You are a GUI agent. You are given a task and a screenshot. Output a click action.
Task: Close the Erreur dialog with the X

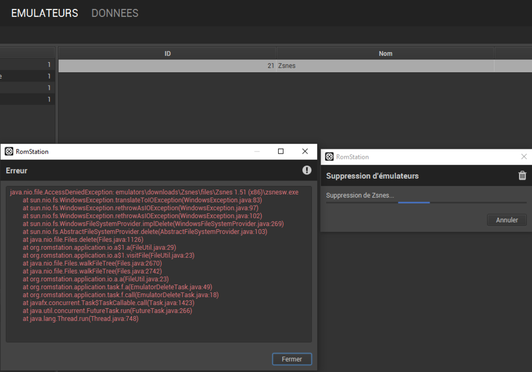305,151
